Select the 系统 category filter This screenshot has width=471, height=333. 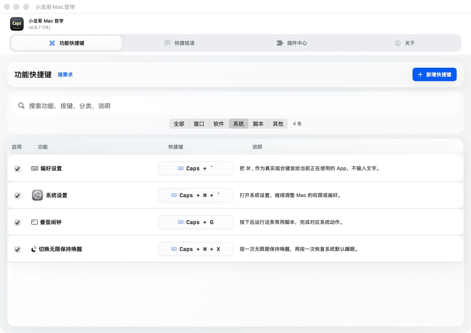click(239, 124)
